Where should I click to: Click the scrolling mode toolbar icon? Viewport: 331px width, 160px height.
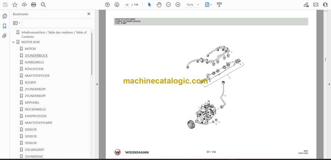tap(219, 5)
